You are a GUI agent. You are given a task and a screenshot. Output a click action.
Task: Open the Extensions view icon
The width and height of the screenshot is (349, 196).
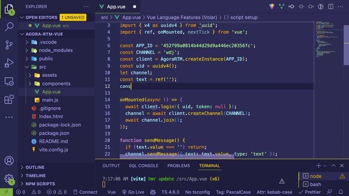point(9,99)
